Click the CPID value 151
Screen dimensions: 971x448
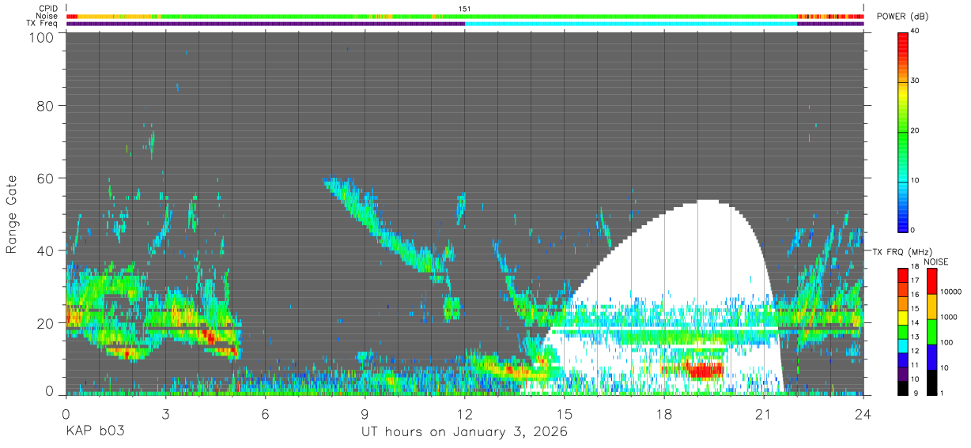[x=465, y=9]
